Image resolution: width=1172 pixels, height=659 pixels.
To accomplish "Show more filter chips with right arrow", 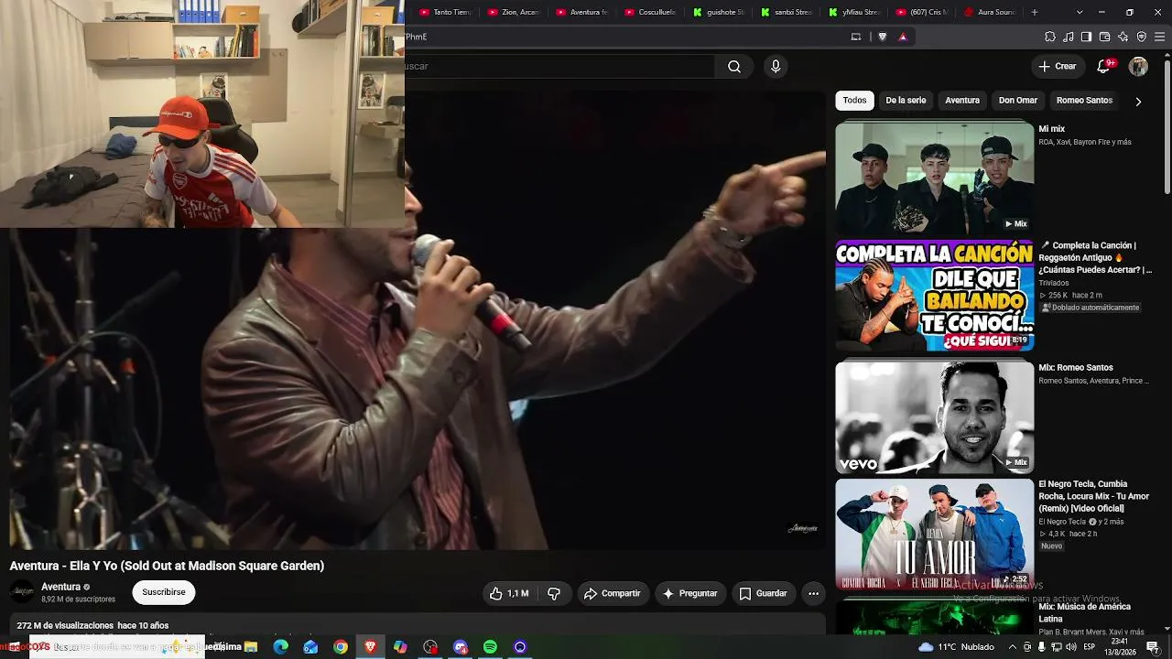I will pos(1138,101).
